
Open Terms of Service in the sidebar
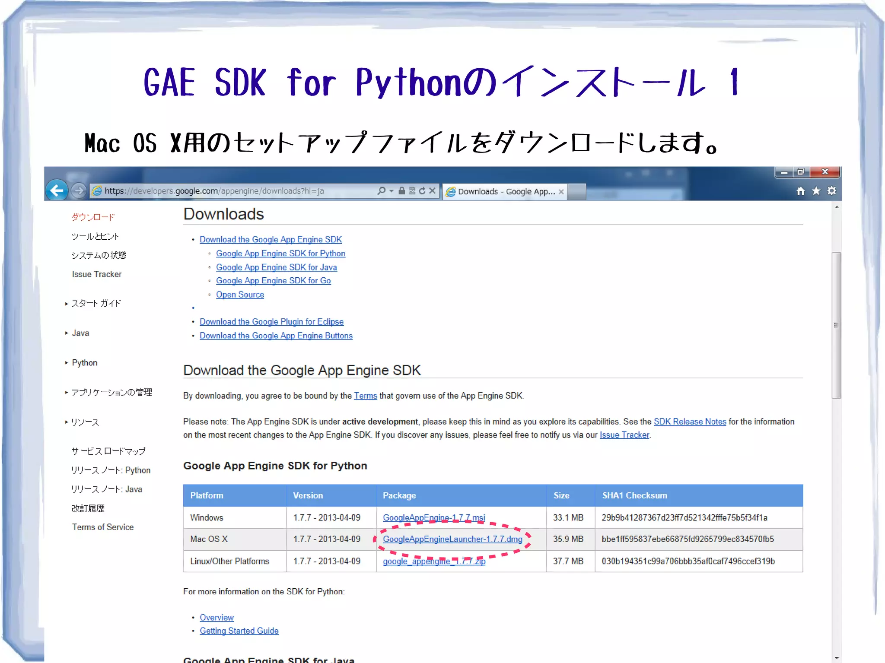(103, 527)
